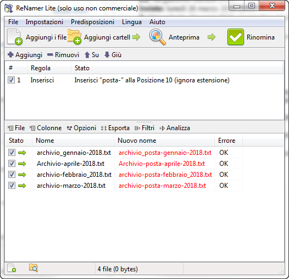Uncheck the archivio-marzo-2018.txt file checkbox
This screenshot has height=279, width=289.
pyautogui.click(x=12, y=186)
